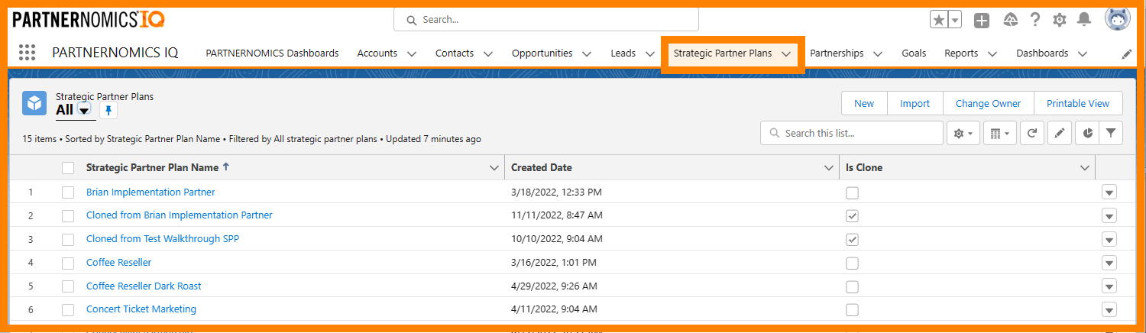Check the Brian Implementation Partner row checkbox
Image resolution: width=1146 pixels, height=333 pixels.
coord(68,192)
